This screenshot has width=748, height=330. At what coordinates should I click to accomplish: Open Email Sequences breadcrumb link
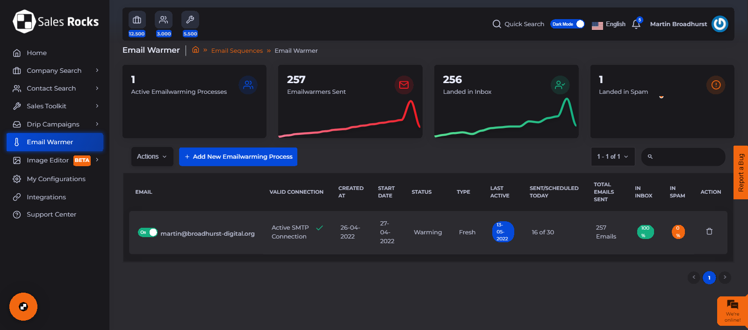point(237,50)
